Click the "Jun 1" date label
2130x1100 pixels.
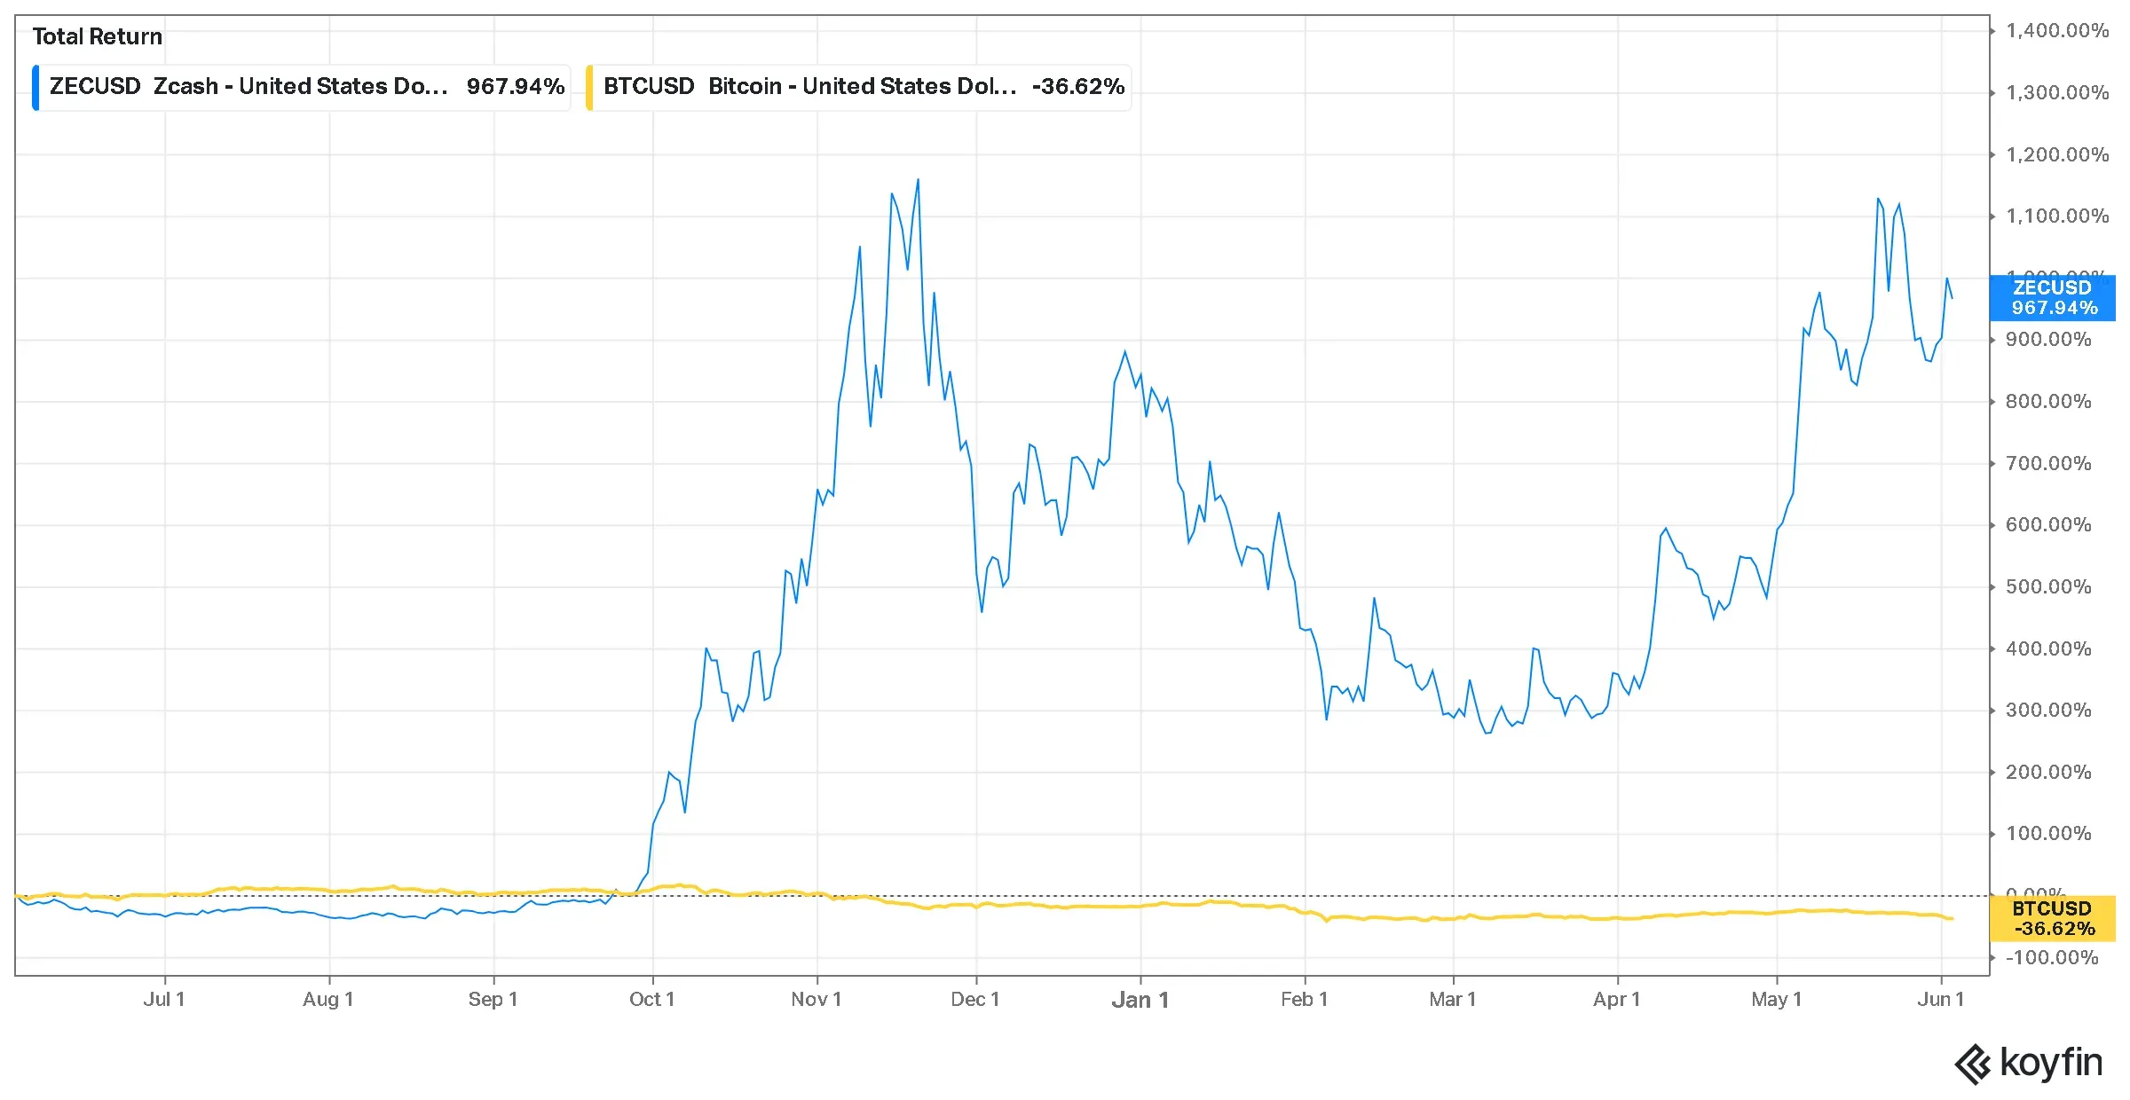[x=1941, y=1000]
